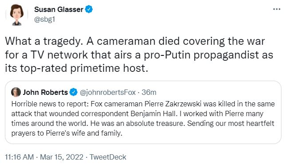Click the main tweet text about the cameraman
The width and height of the screenshot is (285, 164).
pos(139,55)
